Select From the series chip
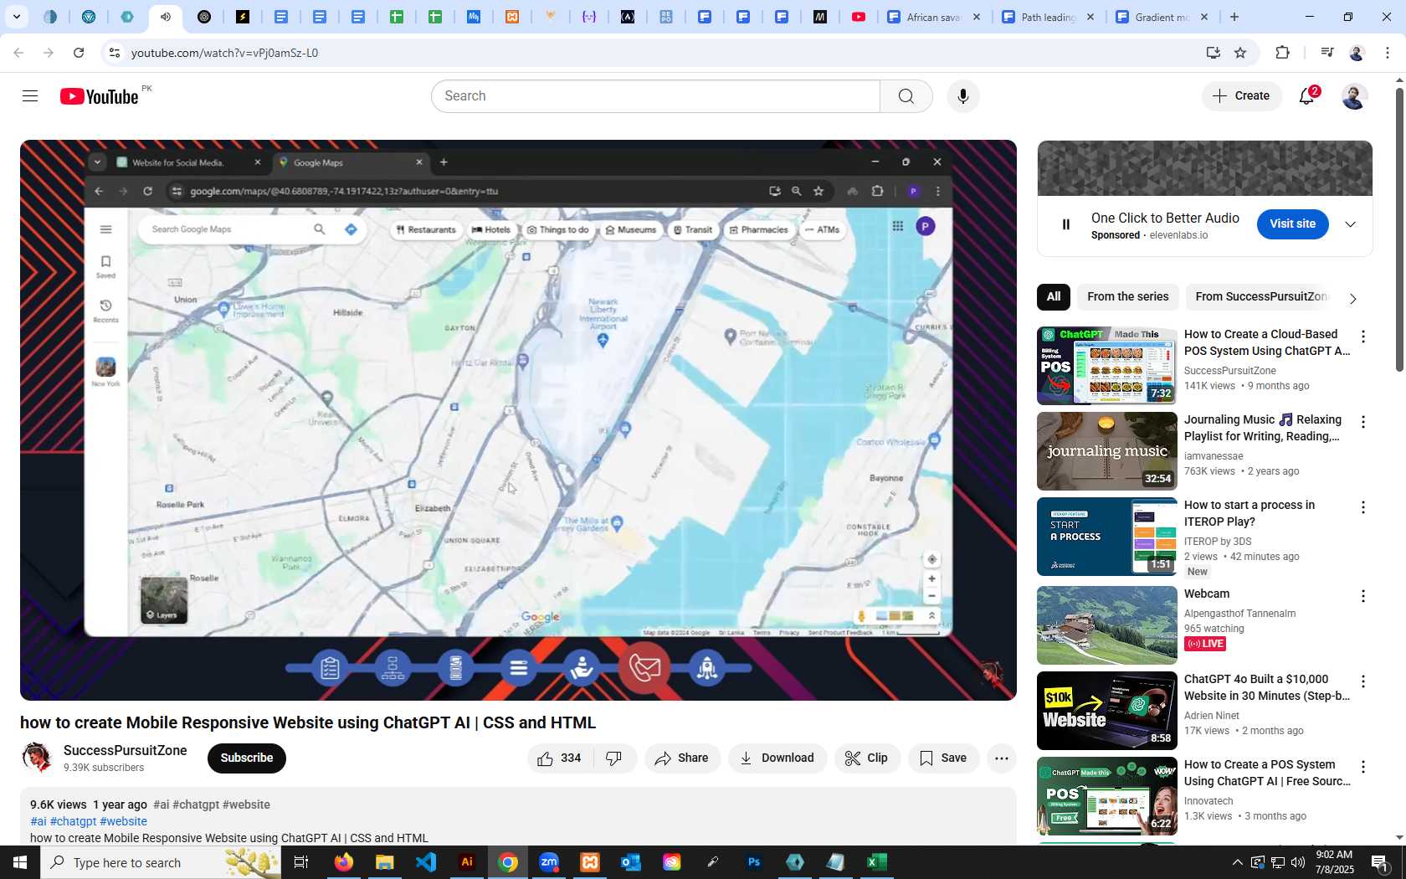The width and height of the screenshot is (1406, 879). [x=1127, y=297]
